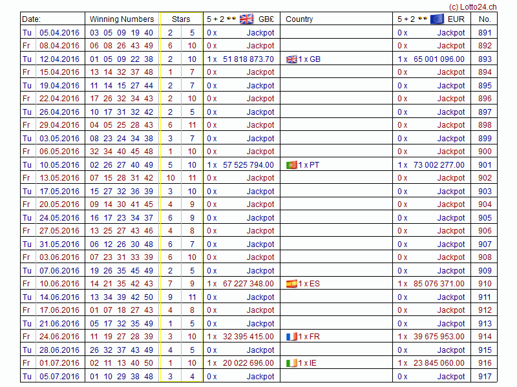Select the Winning Numbers column header
Screen dimensions: 517x387
coord(121,19)
